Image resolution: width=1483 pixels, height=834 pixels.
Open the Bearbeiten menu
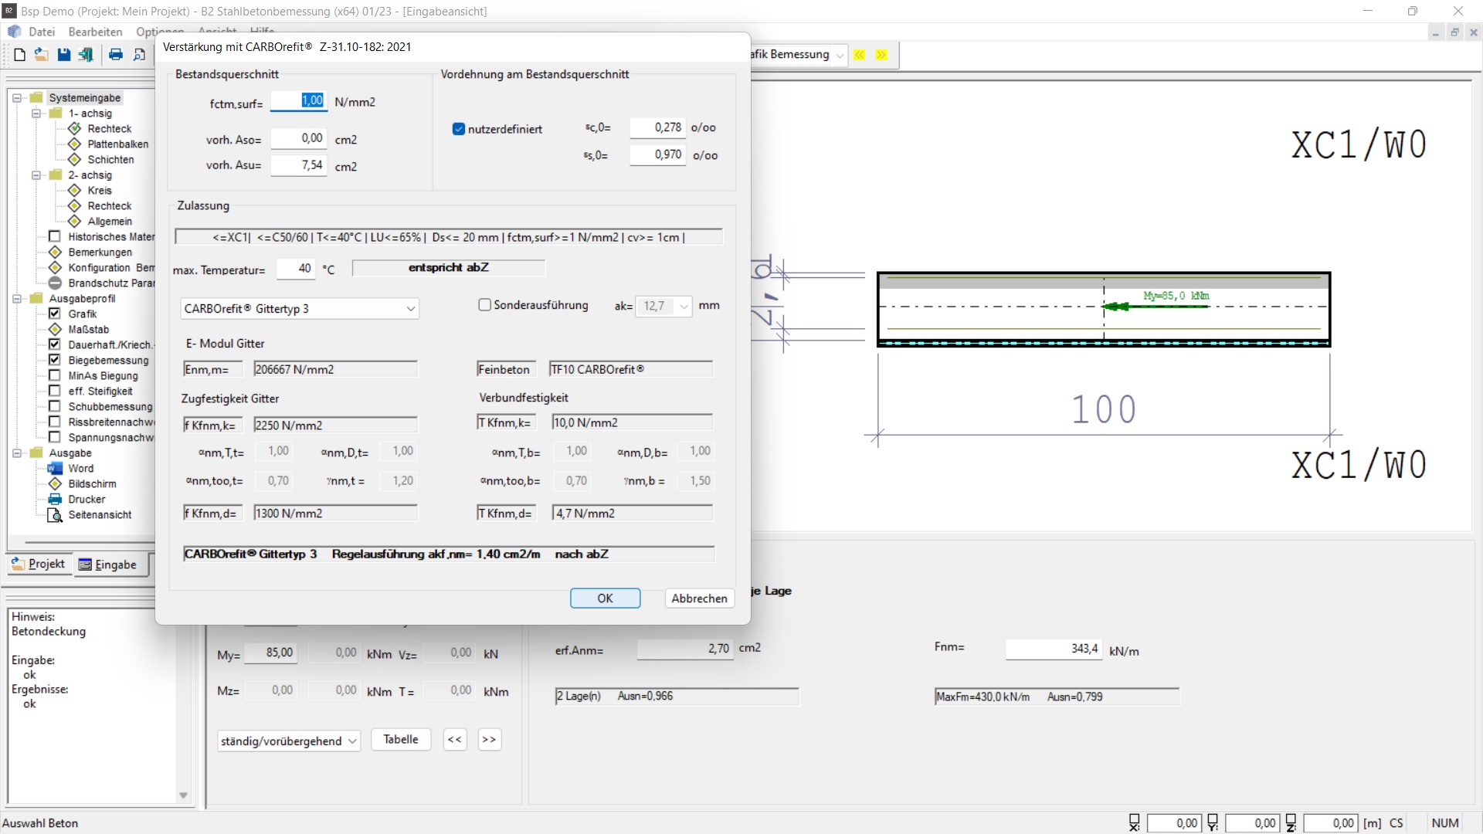pyautogui.click(x=95, y=32)
